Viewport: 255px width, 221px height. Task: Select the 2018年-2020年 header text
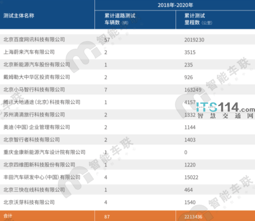[x=175, y=5]
